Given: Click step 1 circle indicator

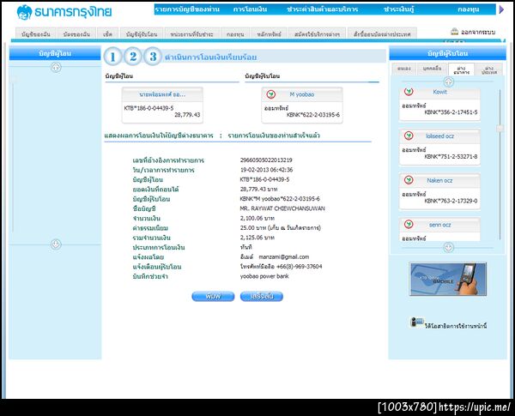Looking at the screenshot, I should tap(112, 57).
